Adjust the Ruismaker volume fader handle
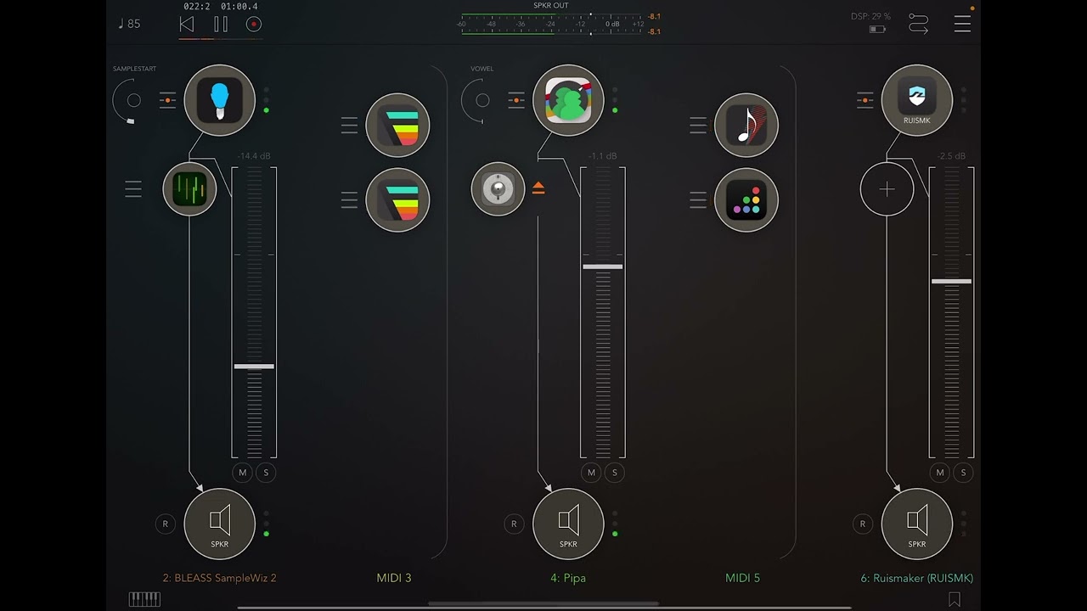1087x611 pixels. [x=951, y=281]
